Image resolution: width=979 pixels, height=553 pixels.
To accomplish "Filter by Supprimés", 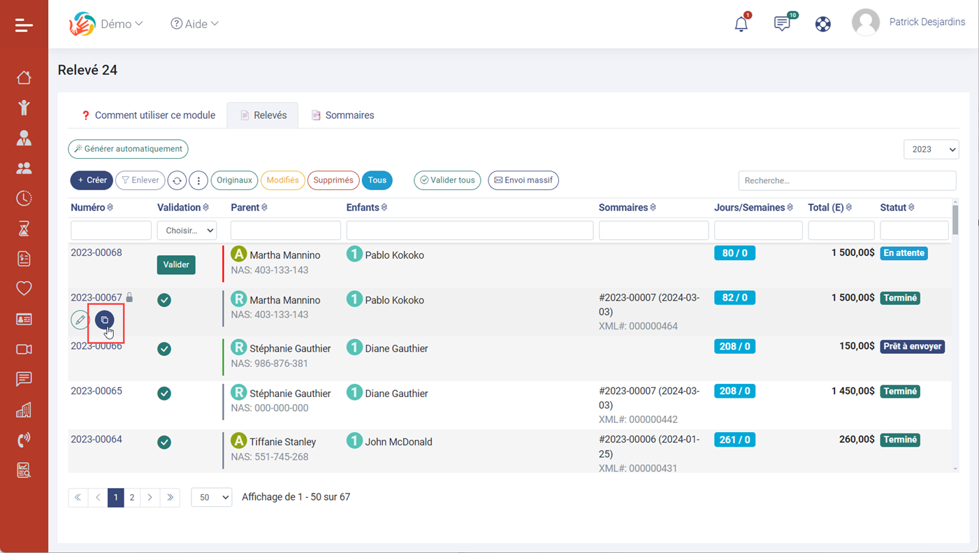I will pyautogui.click(x=333, y=180).
